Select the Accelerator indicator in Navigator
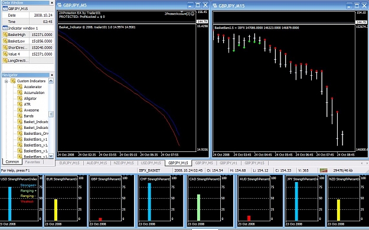The image size is (369, 230). [x=32, y=87]
